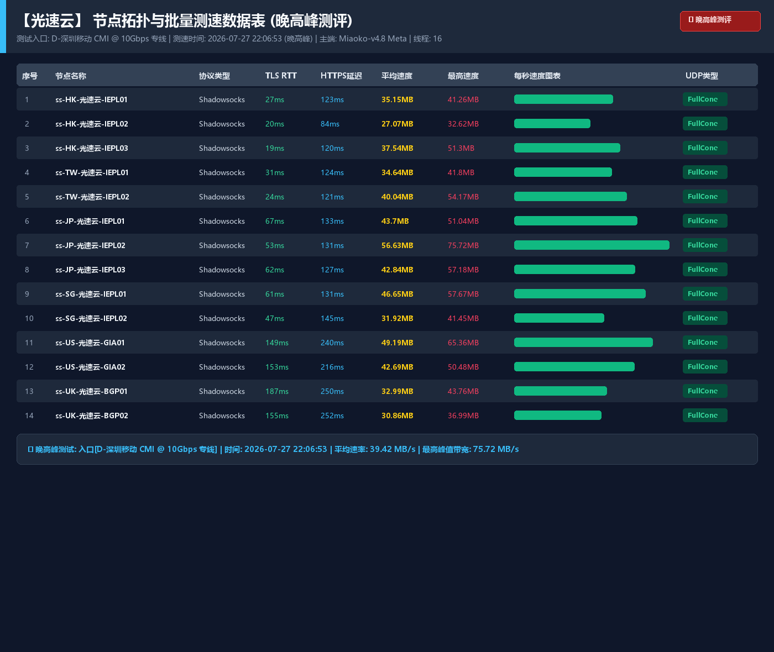The height and width of the screenshot is (652, 774).
Task: Click the FullCone tag for ss-SG-光速云-IEPL02
Action: point(705,318)
